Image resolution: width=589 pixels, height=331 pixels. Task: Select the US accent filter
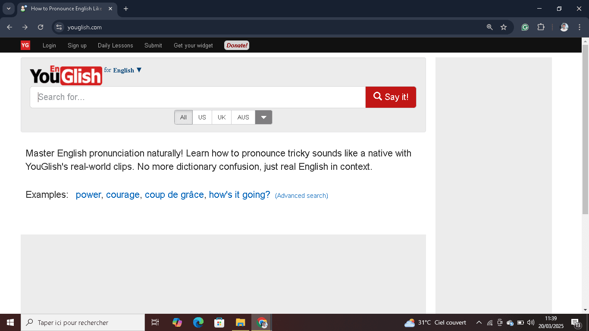point(202,117)
